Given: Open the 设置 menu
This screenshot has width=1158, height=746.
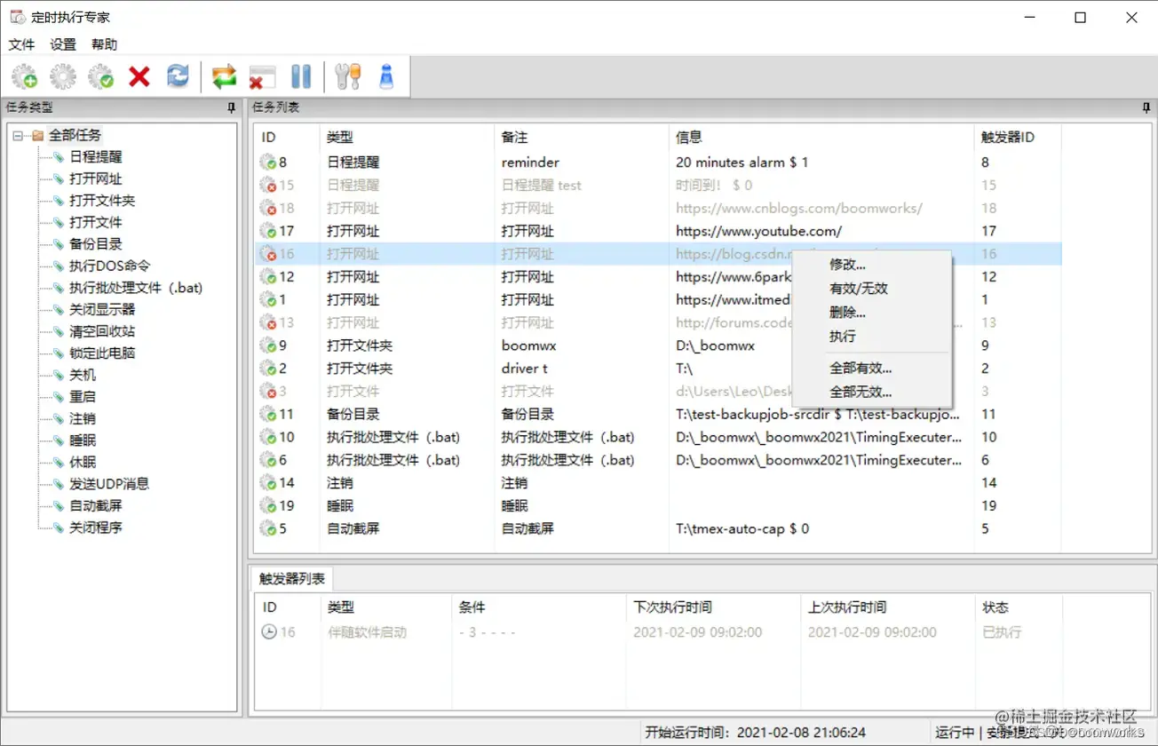Looking at the screenshot, I should coord(63,44).
